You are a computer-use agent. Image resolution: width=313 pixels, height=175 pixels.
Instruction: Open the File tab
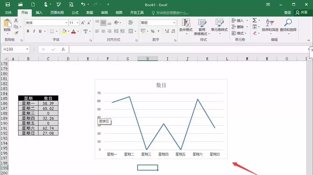[x=8, y=12]
